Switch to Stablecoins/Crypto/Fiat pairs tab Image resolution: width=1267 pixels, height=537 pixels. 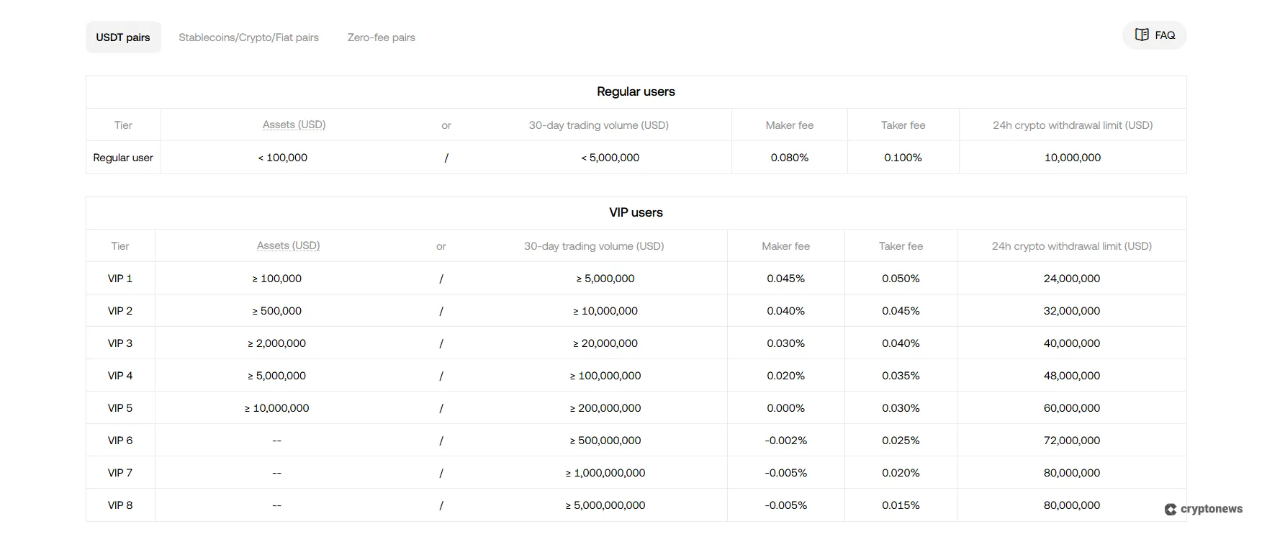(248, 37)
